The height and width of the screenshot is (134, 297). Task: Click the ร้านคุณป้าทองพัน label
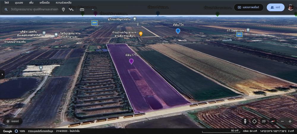point(15,42)
